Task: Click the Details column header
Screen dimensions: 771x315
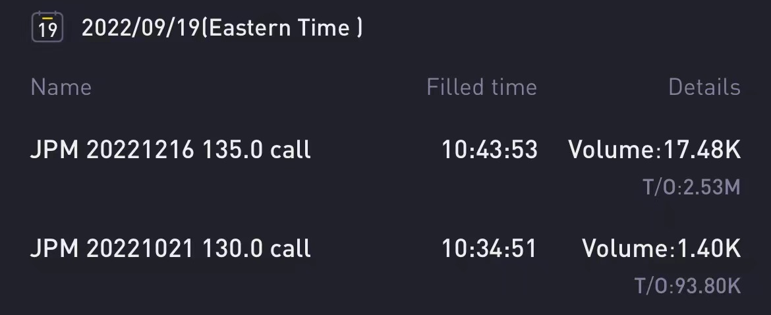Action: pyautogui.click(x=704, y=88)
